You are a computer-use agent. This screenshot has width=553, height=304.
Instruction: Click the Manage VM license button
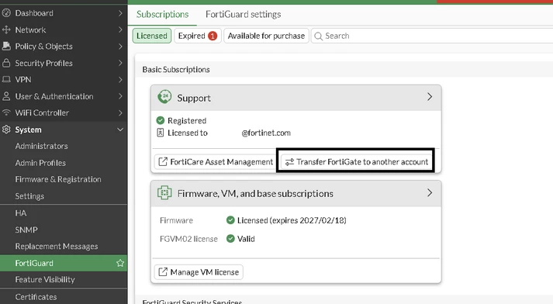[x=199, y=272]
